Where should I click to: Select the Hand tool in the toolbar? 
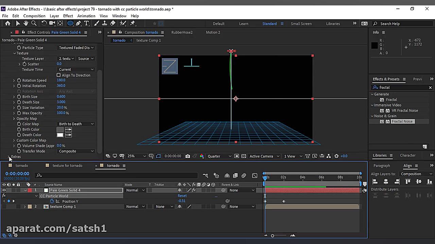tap(26, 23)
